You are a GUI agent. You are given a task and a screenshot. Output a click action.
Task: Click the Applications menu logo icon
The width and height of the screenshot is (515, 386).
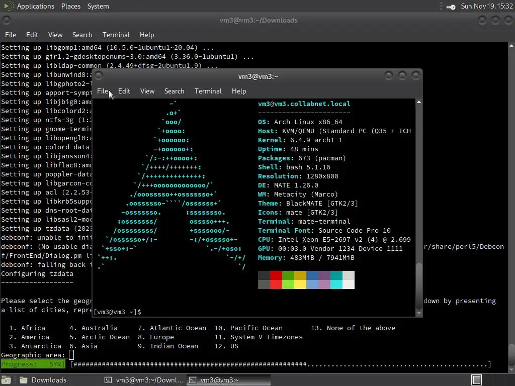pyautogui.click(x=9, y=6)
